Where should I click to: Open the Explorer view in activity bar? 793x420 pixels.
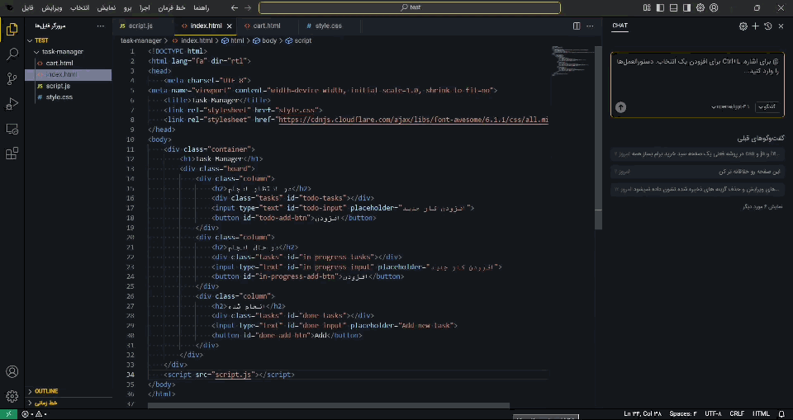[x=12, y=30]
